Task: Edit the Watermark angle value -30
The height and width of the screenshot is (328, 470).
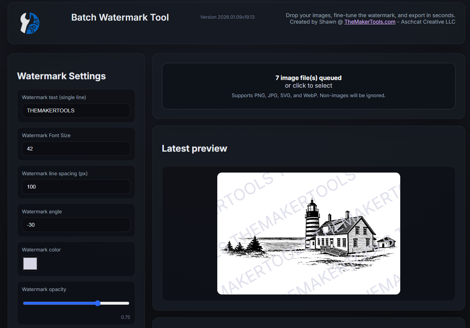Action: pos(76,225)
